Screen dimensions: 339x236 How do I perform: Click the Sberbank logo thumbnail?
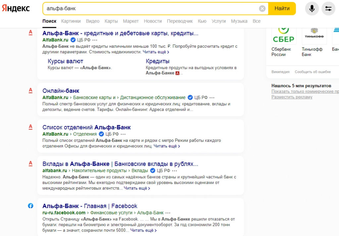[283, 36]
